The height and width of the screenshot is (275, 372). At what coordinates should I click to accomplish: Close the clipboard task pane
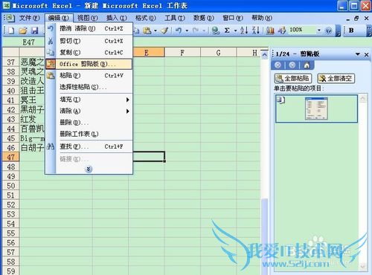(366, 54)
